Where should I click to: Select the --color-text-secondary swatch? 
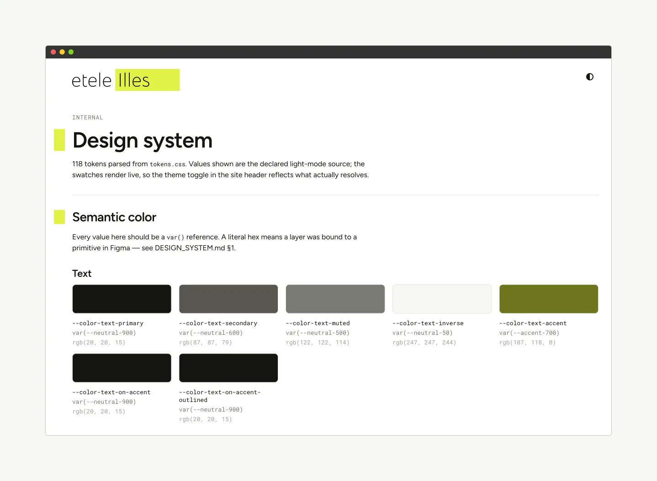click(228, 299)
